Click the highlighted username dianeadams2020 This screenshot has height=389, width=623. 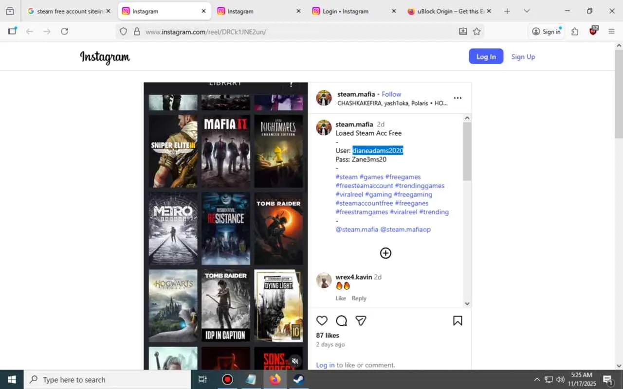(378, 151)
